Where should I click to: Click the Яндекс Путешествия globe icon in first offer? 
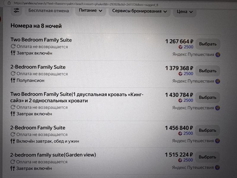pyautogui.click(x=218, y=55)
